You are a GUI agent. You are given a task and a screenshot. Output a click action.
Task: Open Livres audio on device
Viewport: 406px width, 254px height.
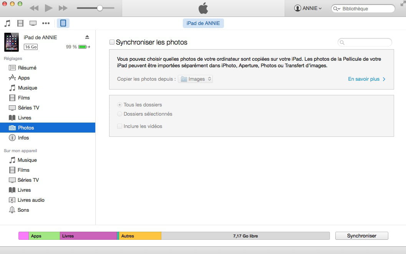click(x=48, y=200)
